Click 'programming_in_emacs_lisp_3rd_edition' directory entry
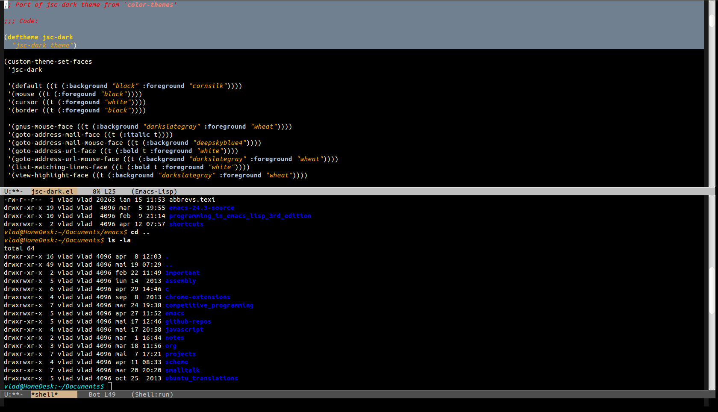The height and width of the screenshot is (412, 718). pyautogui.click(x=240, y=216)
